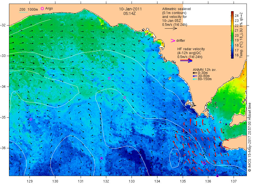Click the date label 10-Jan-2011

click(x=130, y=9)
